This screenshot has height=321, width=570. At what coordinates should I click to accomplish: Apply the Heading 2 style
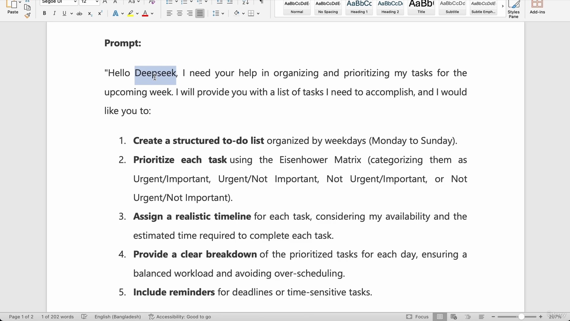[390, 8]
